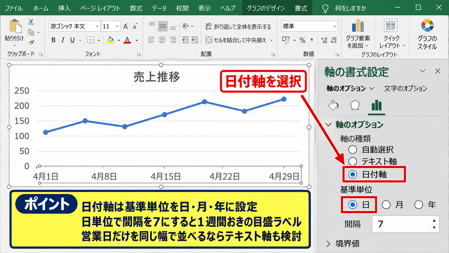Select 自動選択 radio button

click(353, 149)
